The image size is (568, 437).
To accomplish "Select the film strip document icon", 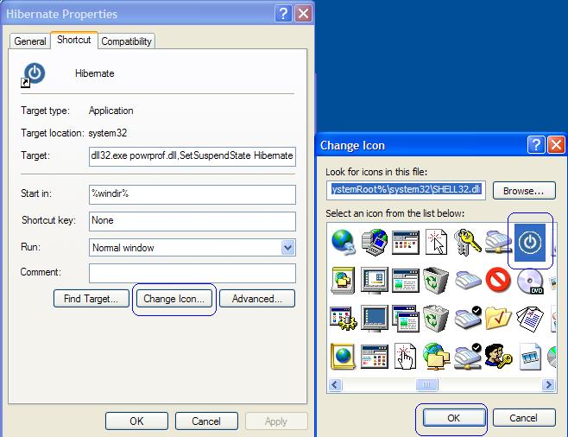I will click(x=530, y=355).
